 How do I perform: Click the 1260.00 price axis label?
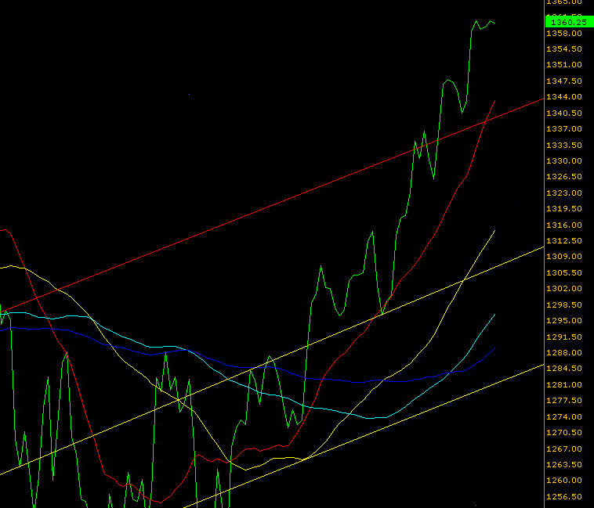[x=564, y=481]
